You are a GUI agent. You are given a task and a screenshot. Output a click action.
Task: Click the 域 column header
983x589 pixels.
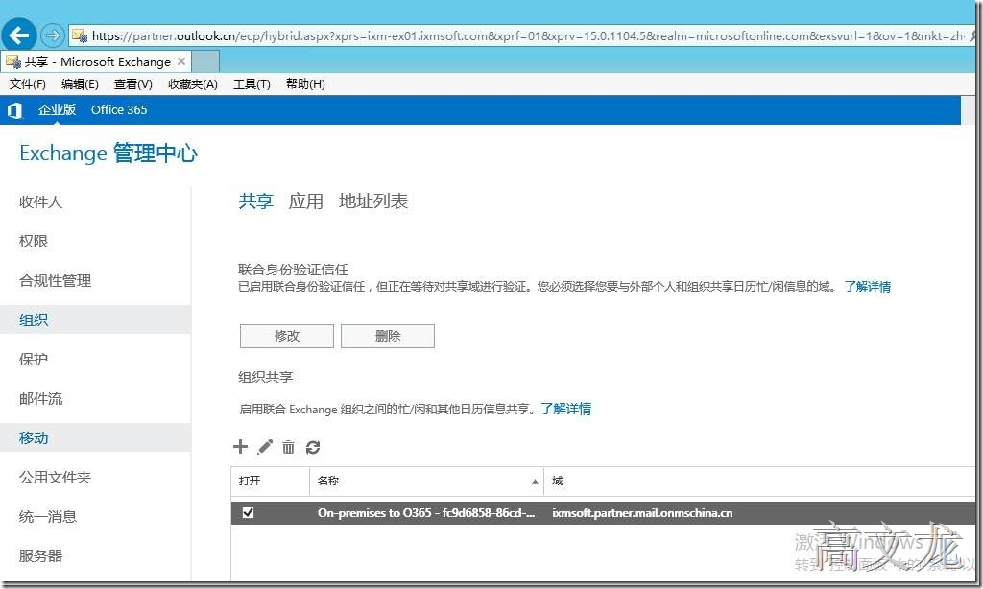coord(558,481)
